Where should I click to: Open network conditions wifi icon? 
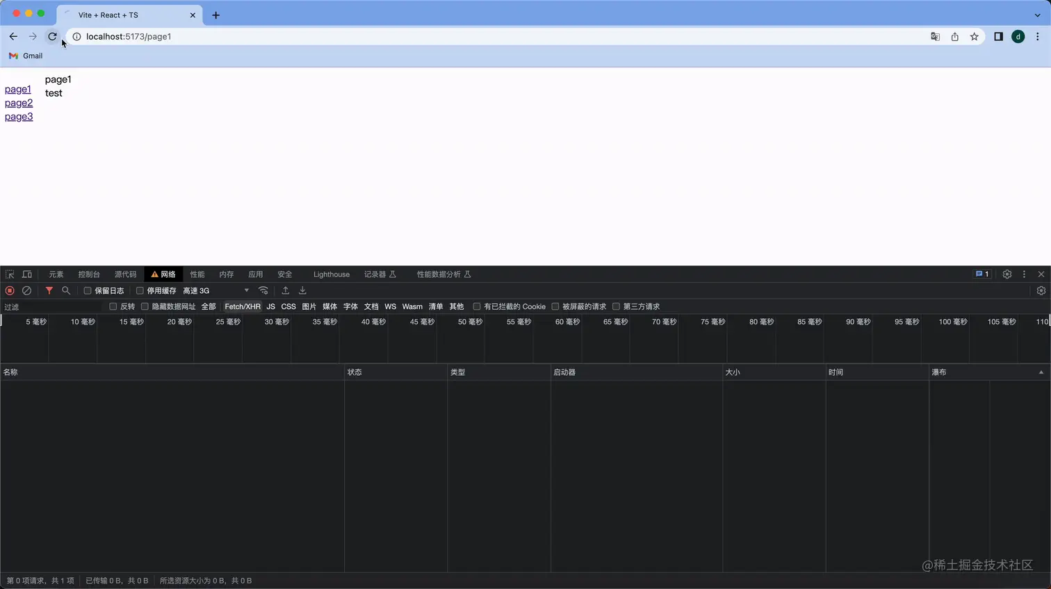(263, 291)
